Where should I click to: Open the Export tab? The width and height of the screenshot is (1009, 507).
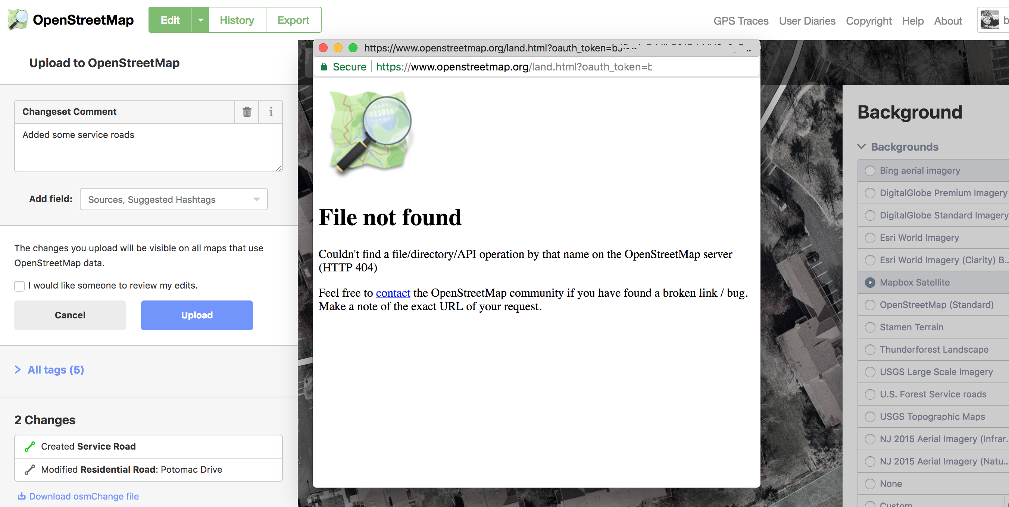[293, 20]
